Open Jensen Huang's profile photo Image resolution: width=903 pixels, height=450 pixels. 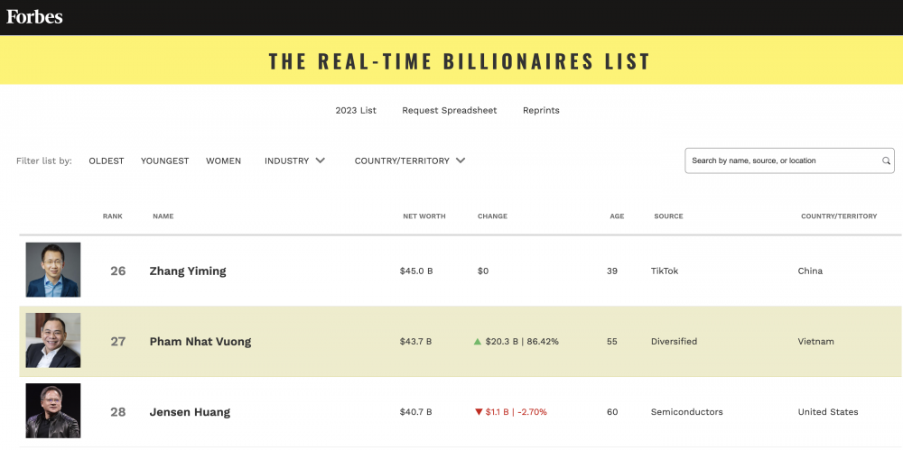click(x=53, y=411)
